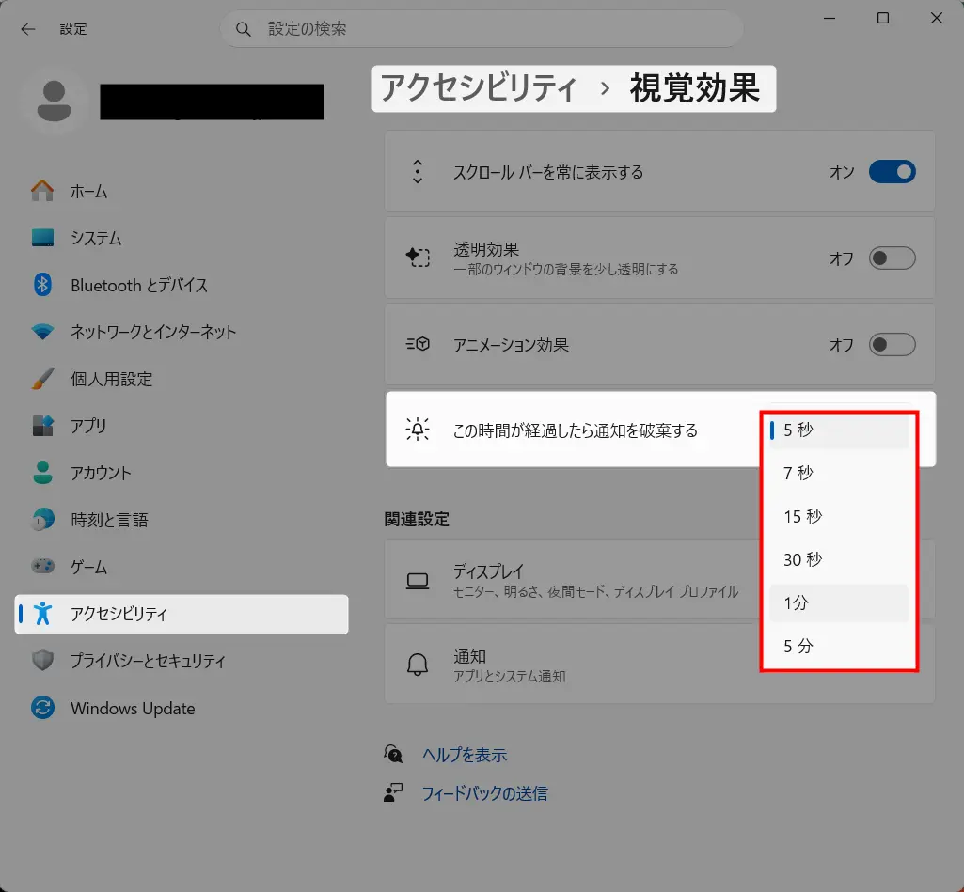Click 関連設定 section heading
This screenshot has height=892, width=964.
[x=417, y=519]
